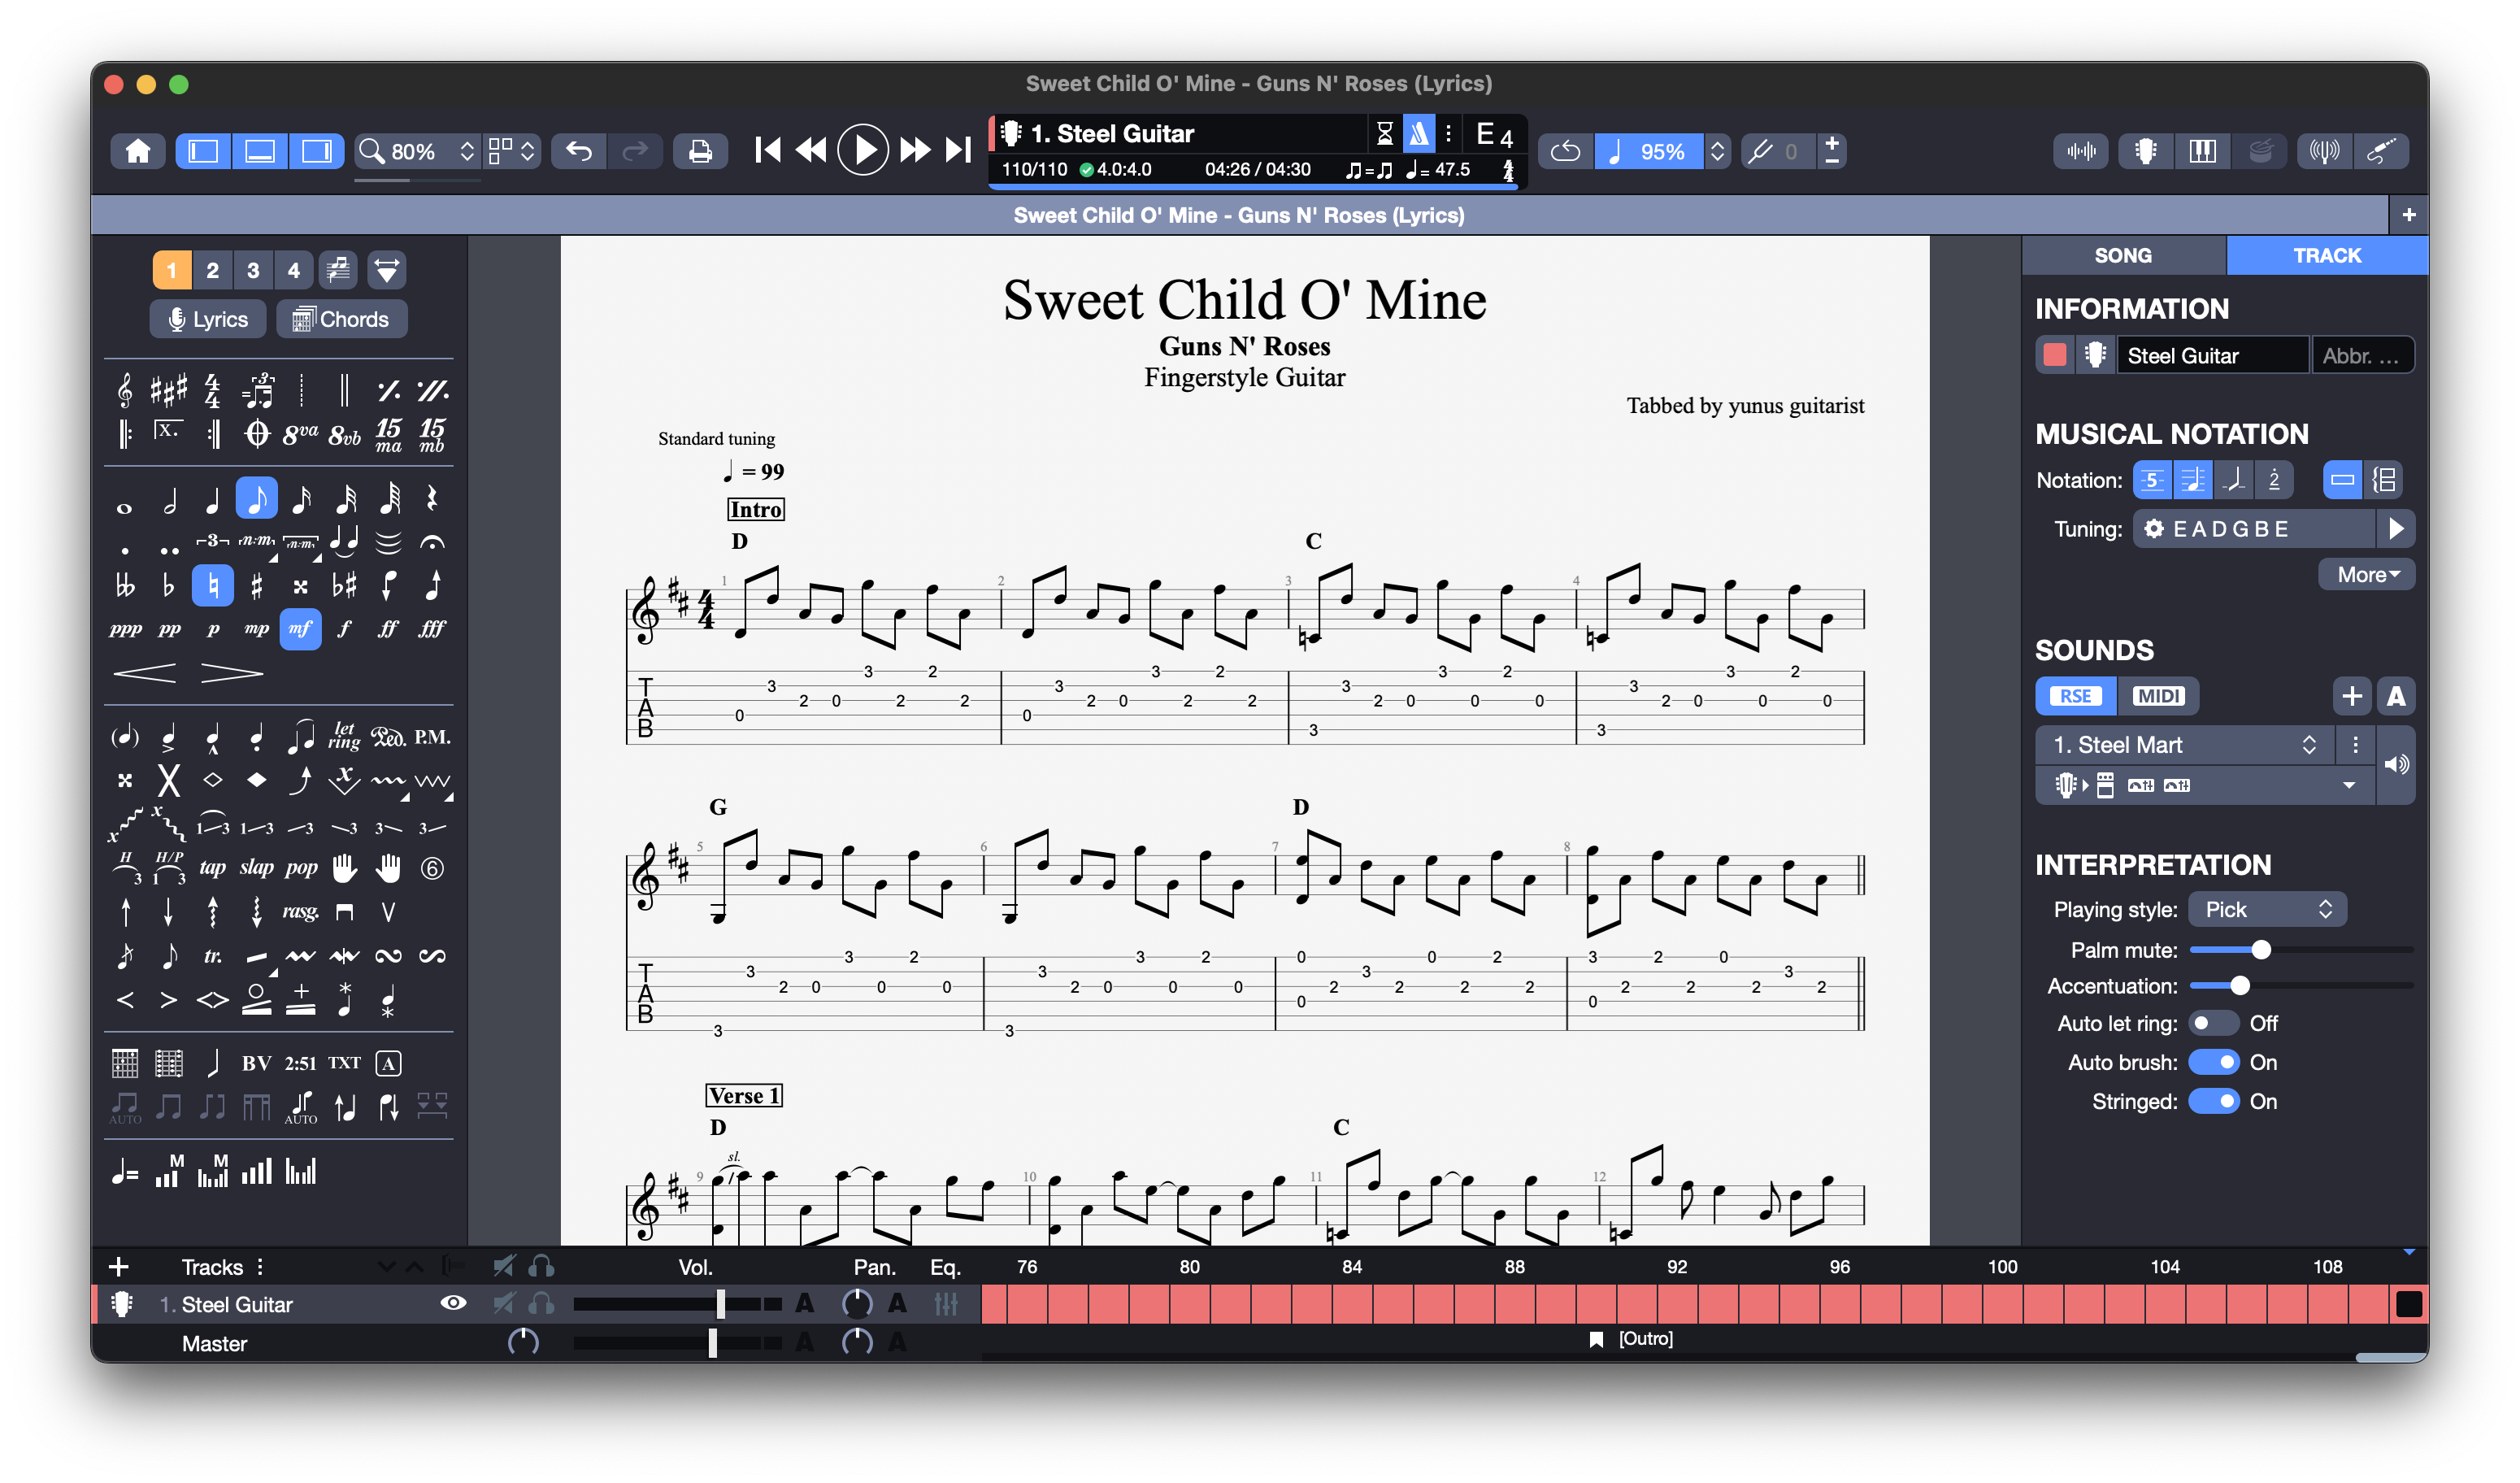Expand the effect chain arrow

[x=2349, y=785]
